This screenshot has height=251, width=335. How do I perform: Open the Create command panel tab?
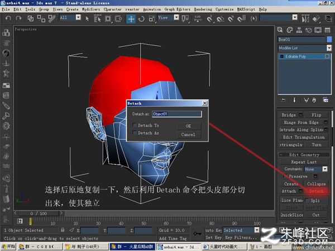pos(280,30)
